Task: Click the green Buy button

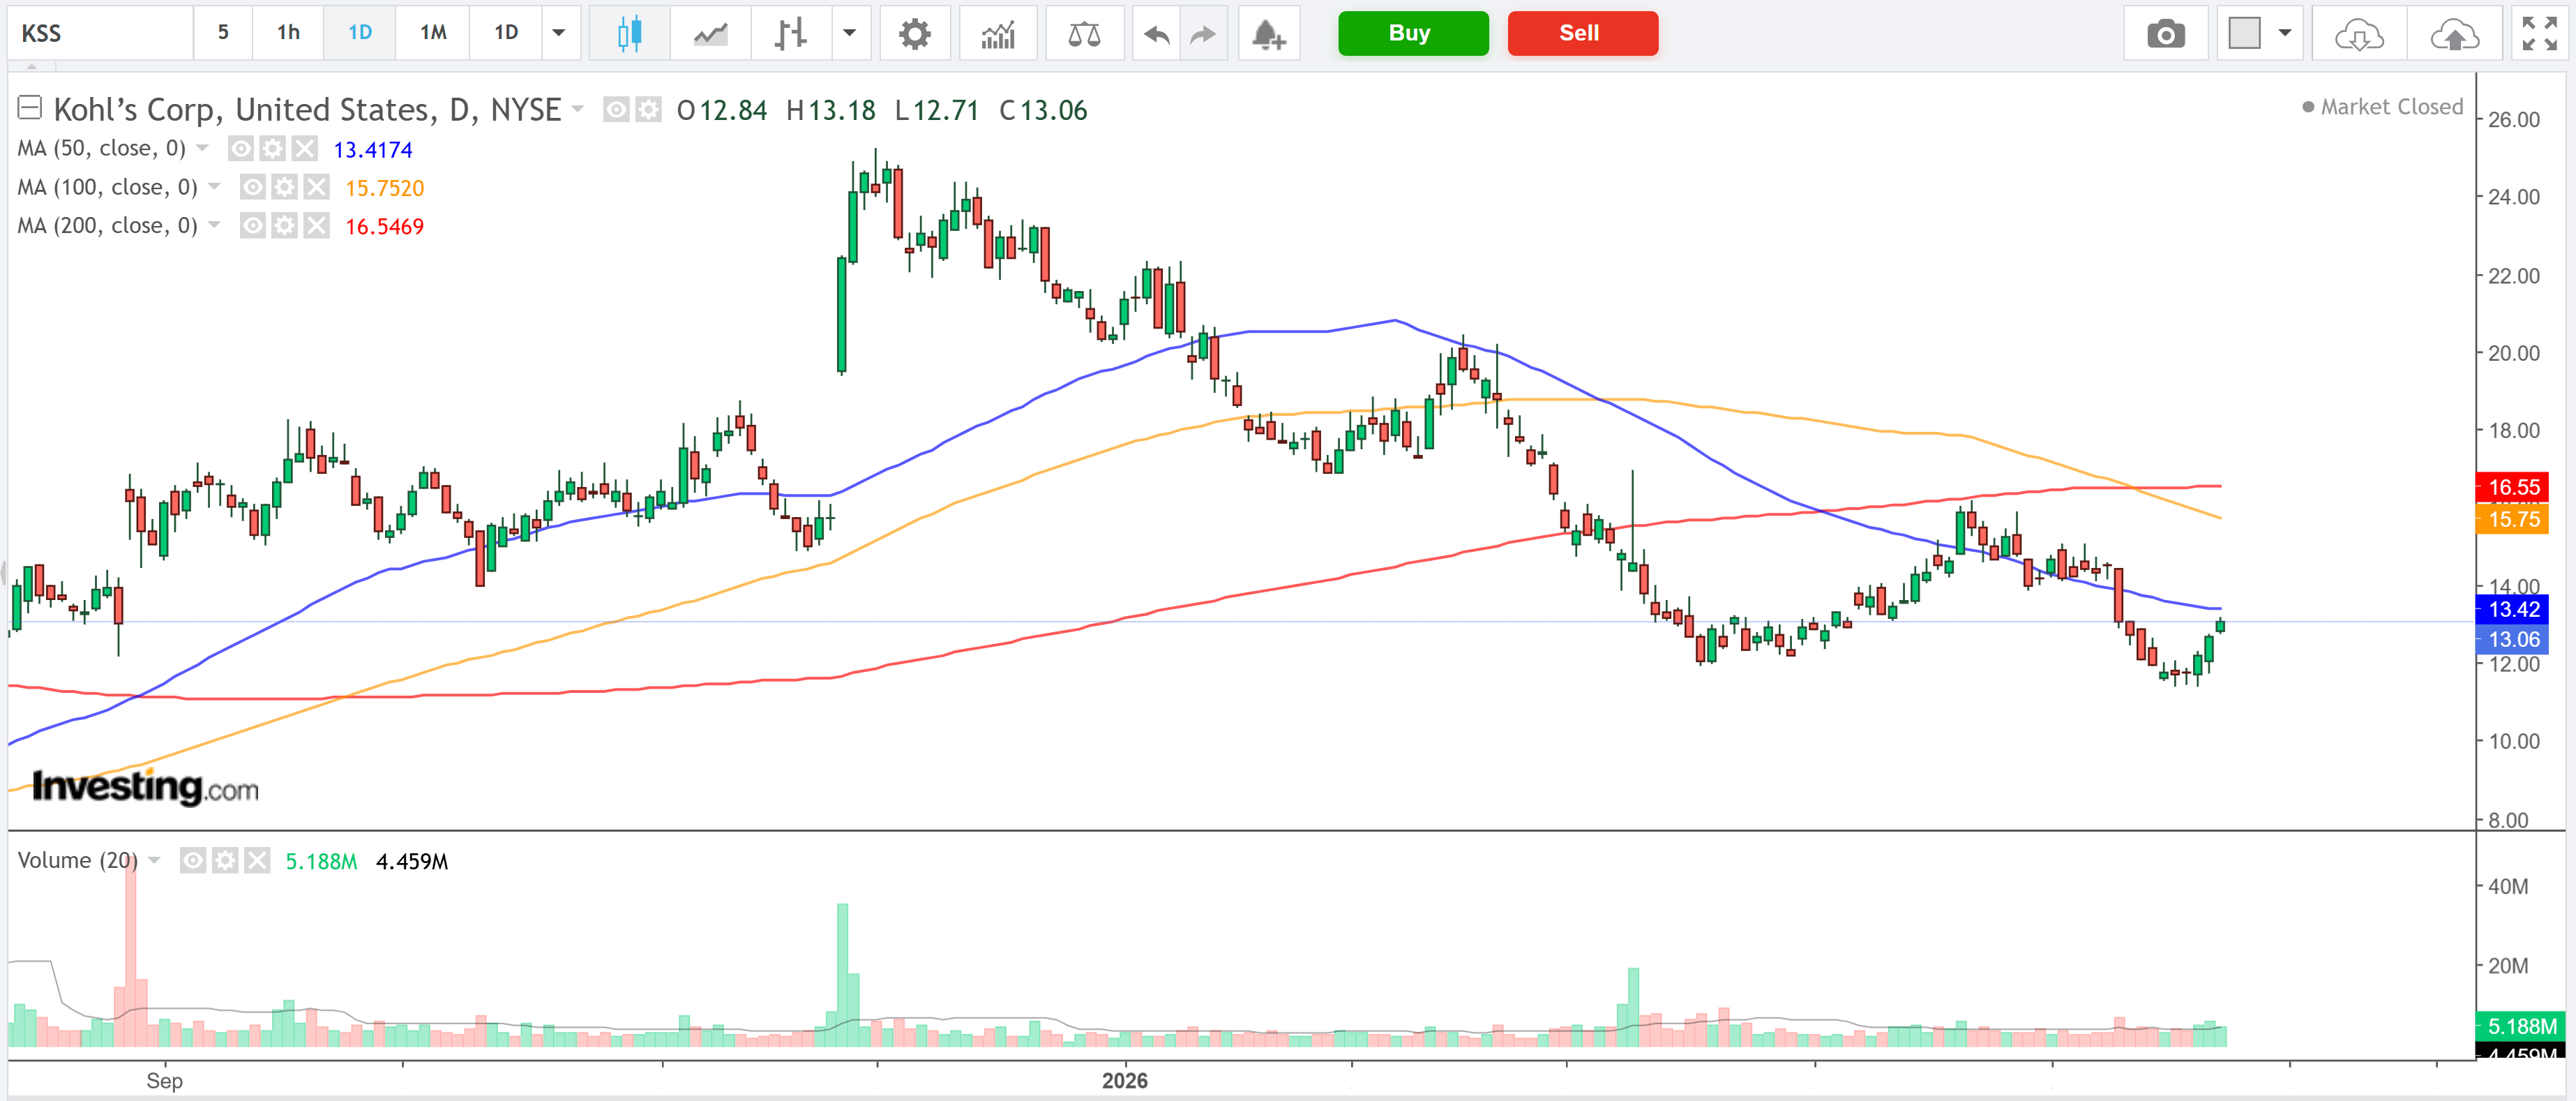Action: (x=1412, y=33)
